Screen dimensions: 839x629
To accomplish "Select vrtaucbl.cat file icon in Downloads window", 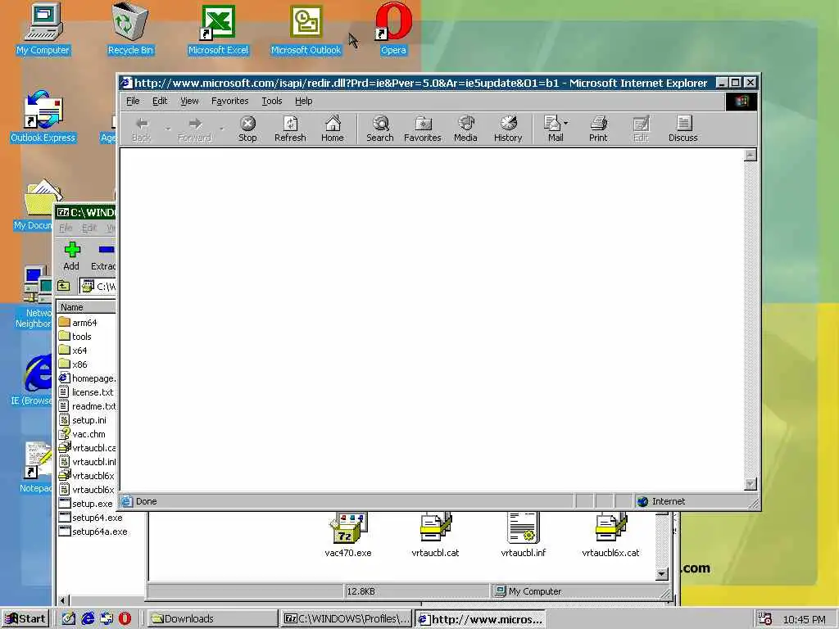I will pyautogui.click(x=435, y=535).
